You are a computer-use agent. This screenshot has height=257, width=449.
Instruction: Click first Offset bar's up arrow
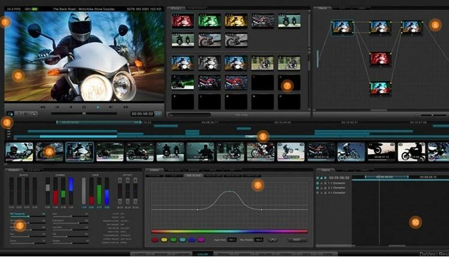point(120,181)
